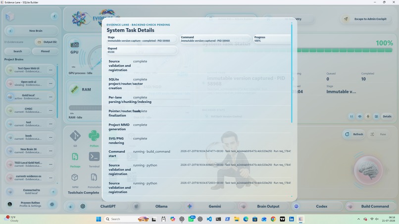Collapse the left sidebar with the chevron button

[x=54, y=16]
